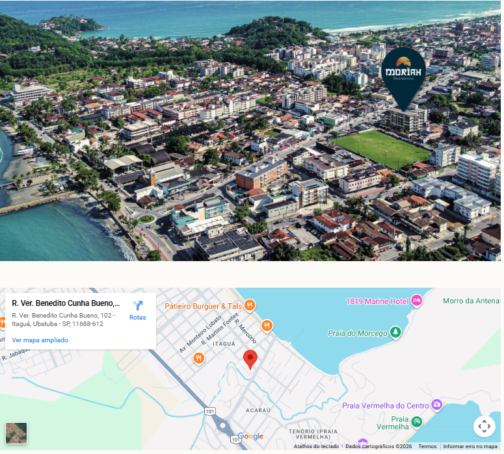Screen dimensions: 504x454
Task: Click 'Informar erro no mapa' link
Action: 471,446
